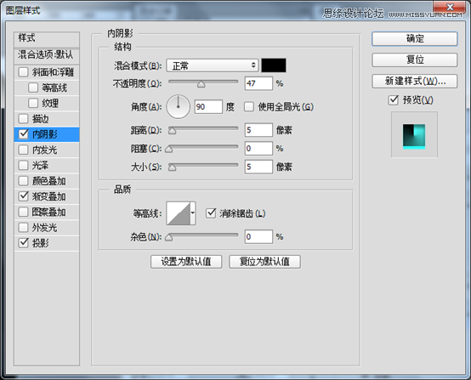Click the 不透明度 opacity slider handle
Screen dimensions: 471x380
pos(201,85)
